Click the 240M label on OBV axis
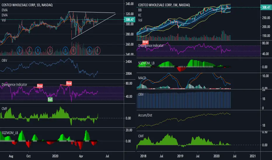 click(129, 62)
